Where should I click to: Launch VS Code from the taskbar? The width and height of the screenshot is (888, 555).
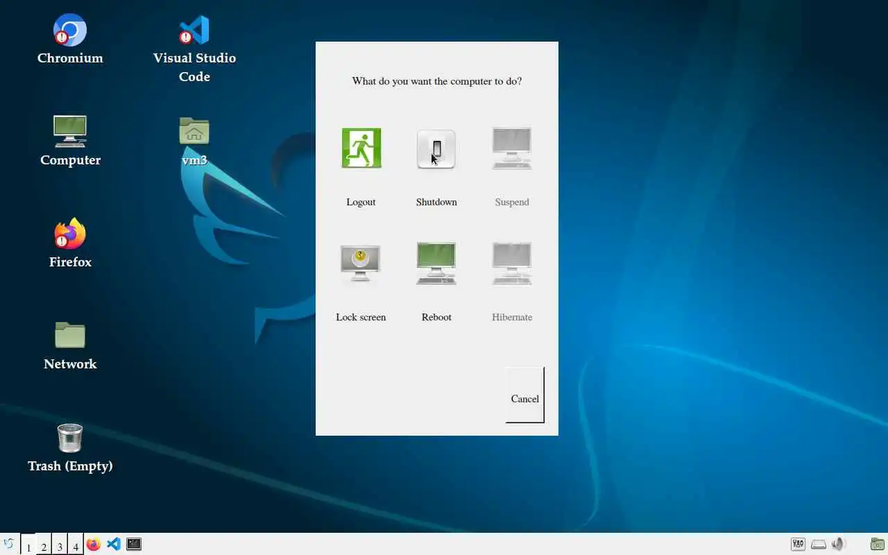[x=114, y=545]
